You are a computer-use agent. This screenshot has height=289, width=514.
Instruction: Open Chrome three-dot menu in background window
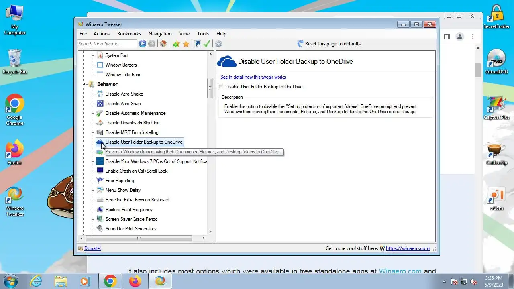(x=473, y=37)
